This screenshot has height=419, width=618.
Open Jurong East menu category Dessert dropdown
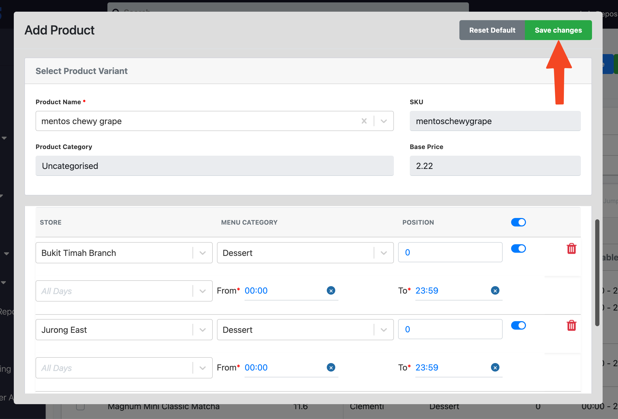(384, 330)
